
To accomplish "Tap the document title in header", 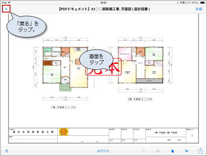I will tap(105, 9).
